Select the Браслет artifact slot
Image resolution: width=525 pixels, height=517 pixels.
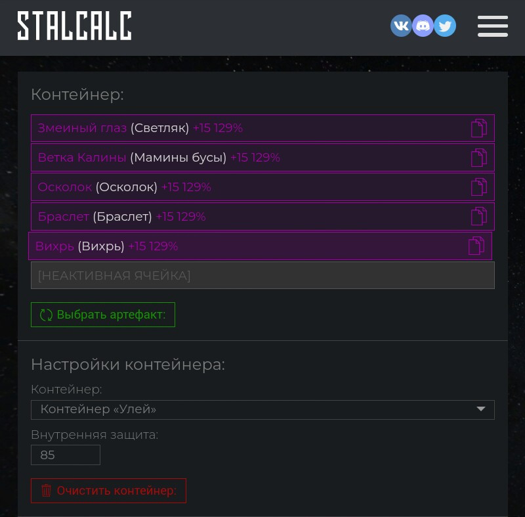pyautogui.click(x=262, y=216)
